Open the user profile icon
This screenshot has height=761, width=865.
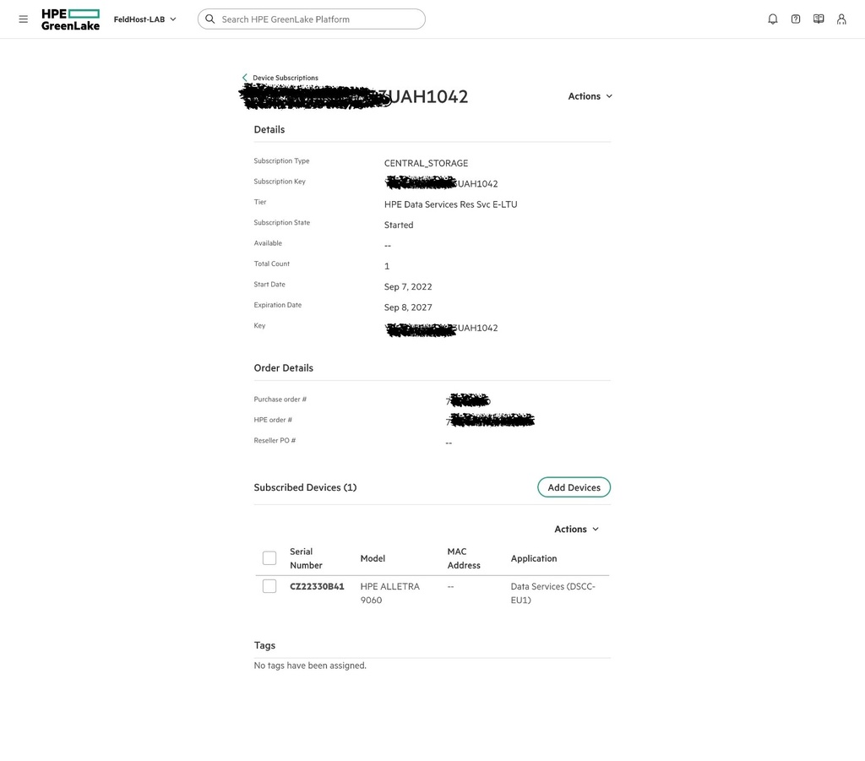tap(841, 19)
